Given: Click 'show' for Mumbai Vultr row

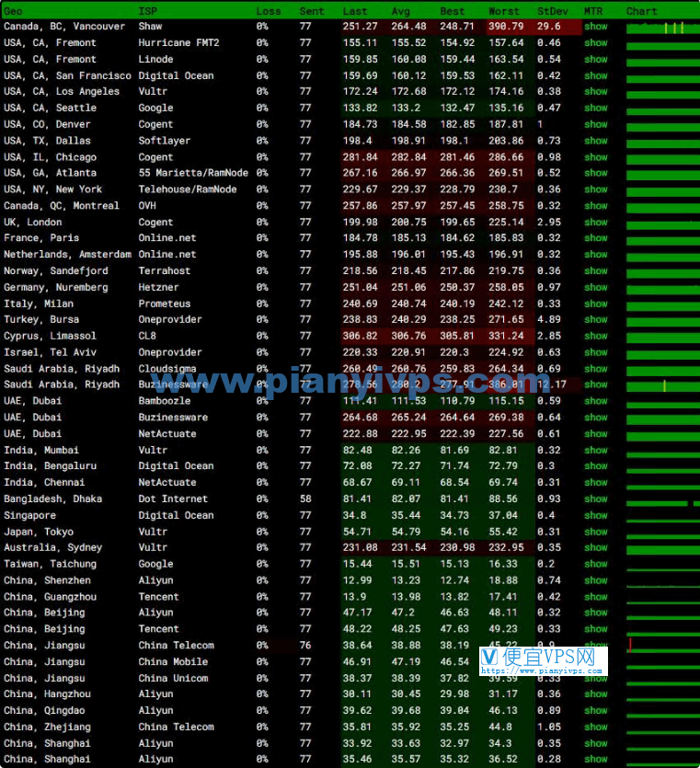Looking at the screenshot, I should 596,450.
